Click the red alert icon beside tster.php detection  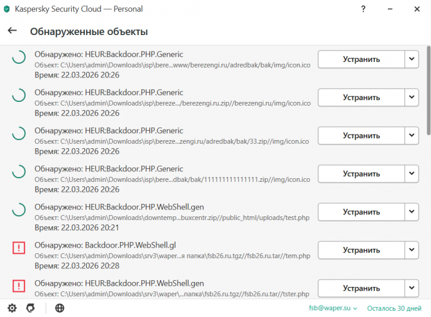(x=19, y=286)
